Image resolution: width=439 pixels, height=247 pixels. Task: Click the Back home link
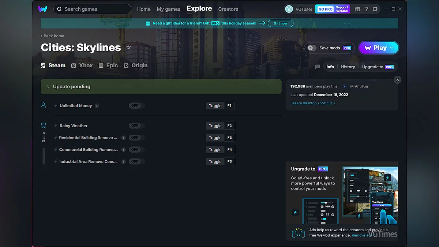pyautogui.click(x=52, y=36)
